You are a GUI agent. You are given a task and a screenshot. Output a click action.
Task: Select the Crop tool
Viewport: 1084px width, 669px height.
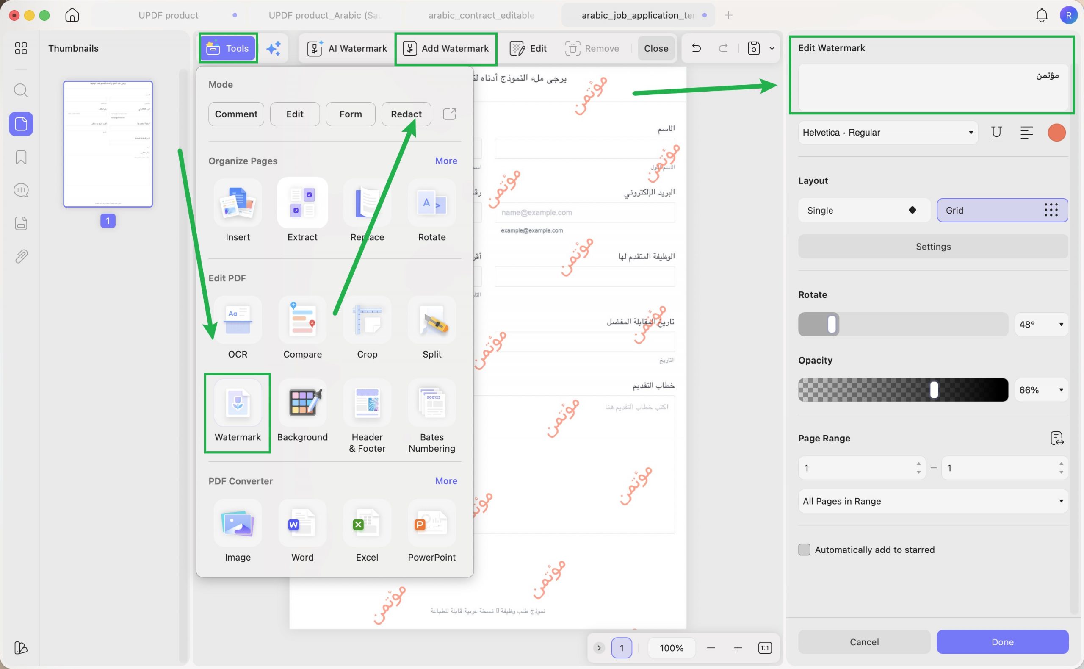pyautogui.click(x=367, y=328)
